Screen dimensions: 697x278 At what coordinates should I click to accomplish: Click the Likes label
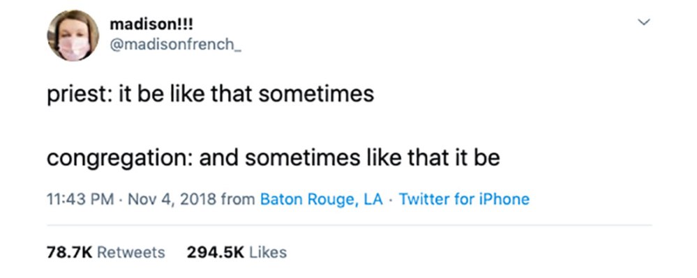(x=268, y=253)
